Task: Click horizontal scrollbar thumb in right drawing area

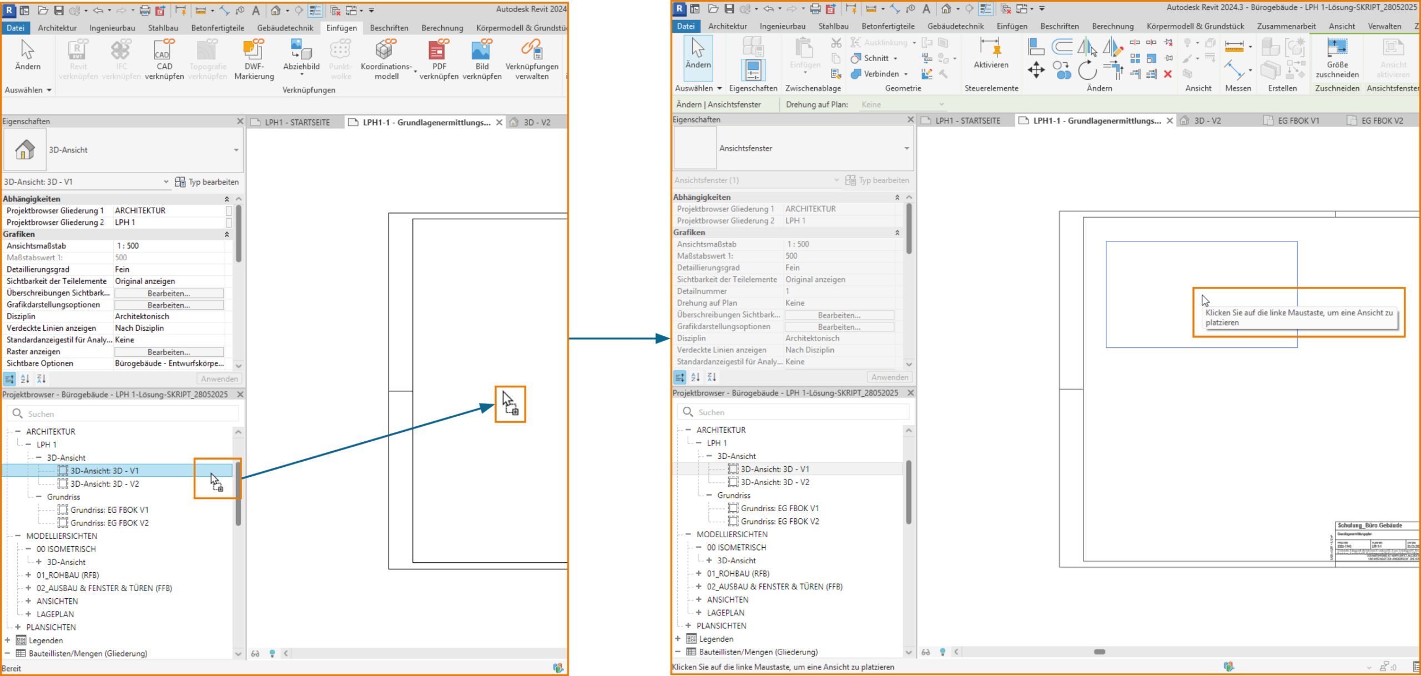Action: 1099,652
